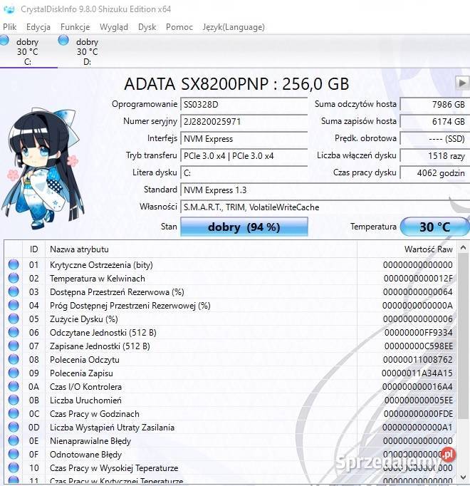
Task: Switch to drive D: disk tab
Action: point(87,51)
